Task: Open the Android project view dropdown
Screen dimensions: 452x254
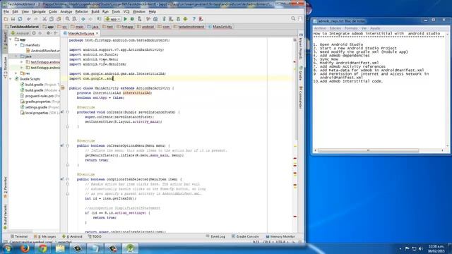Action: (x=20, y=33)
